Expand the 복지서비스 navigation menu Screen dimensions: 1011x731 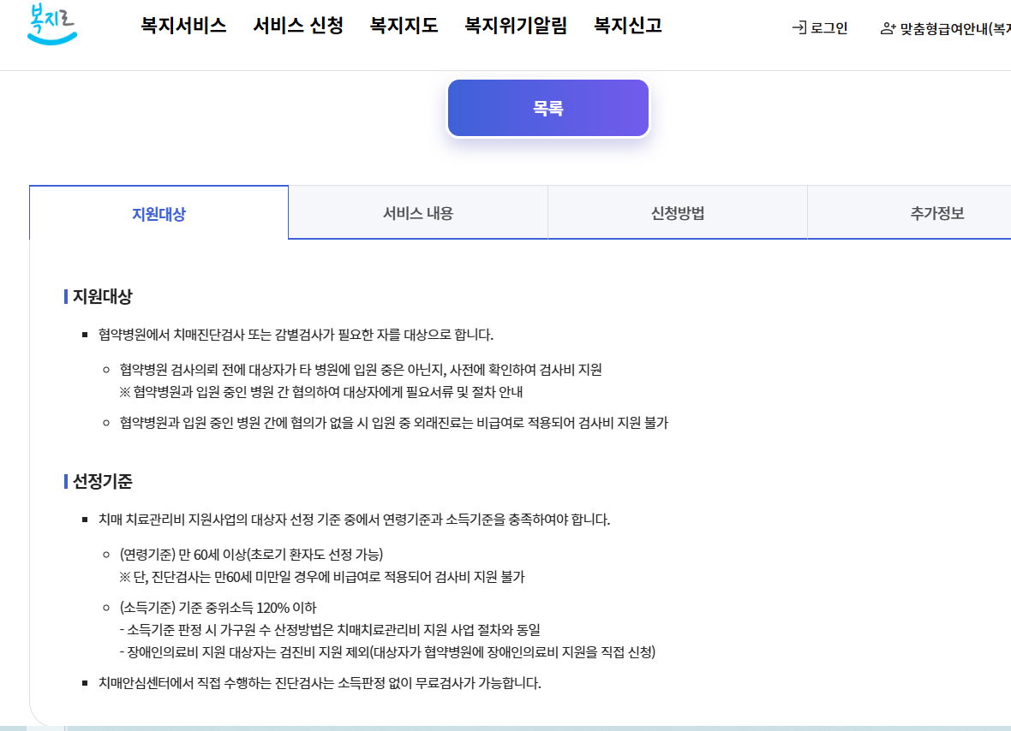(x=182, y=27)
